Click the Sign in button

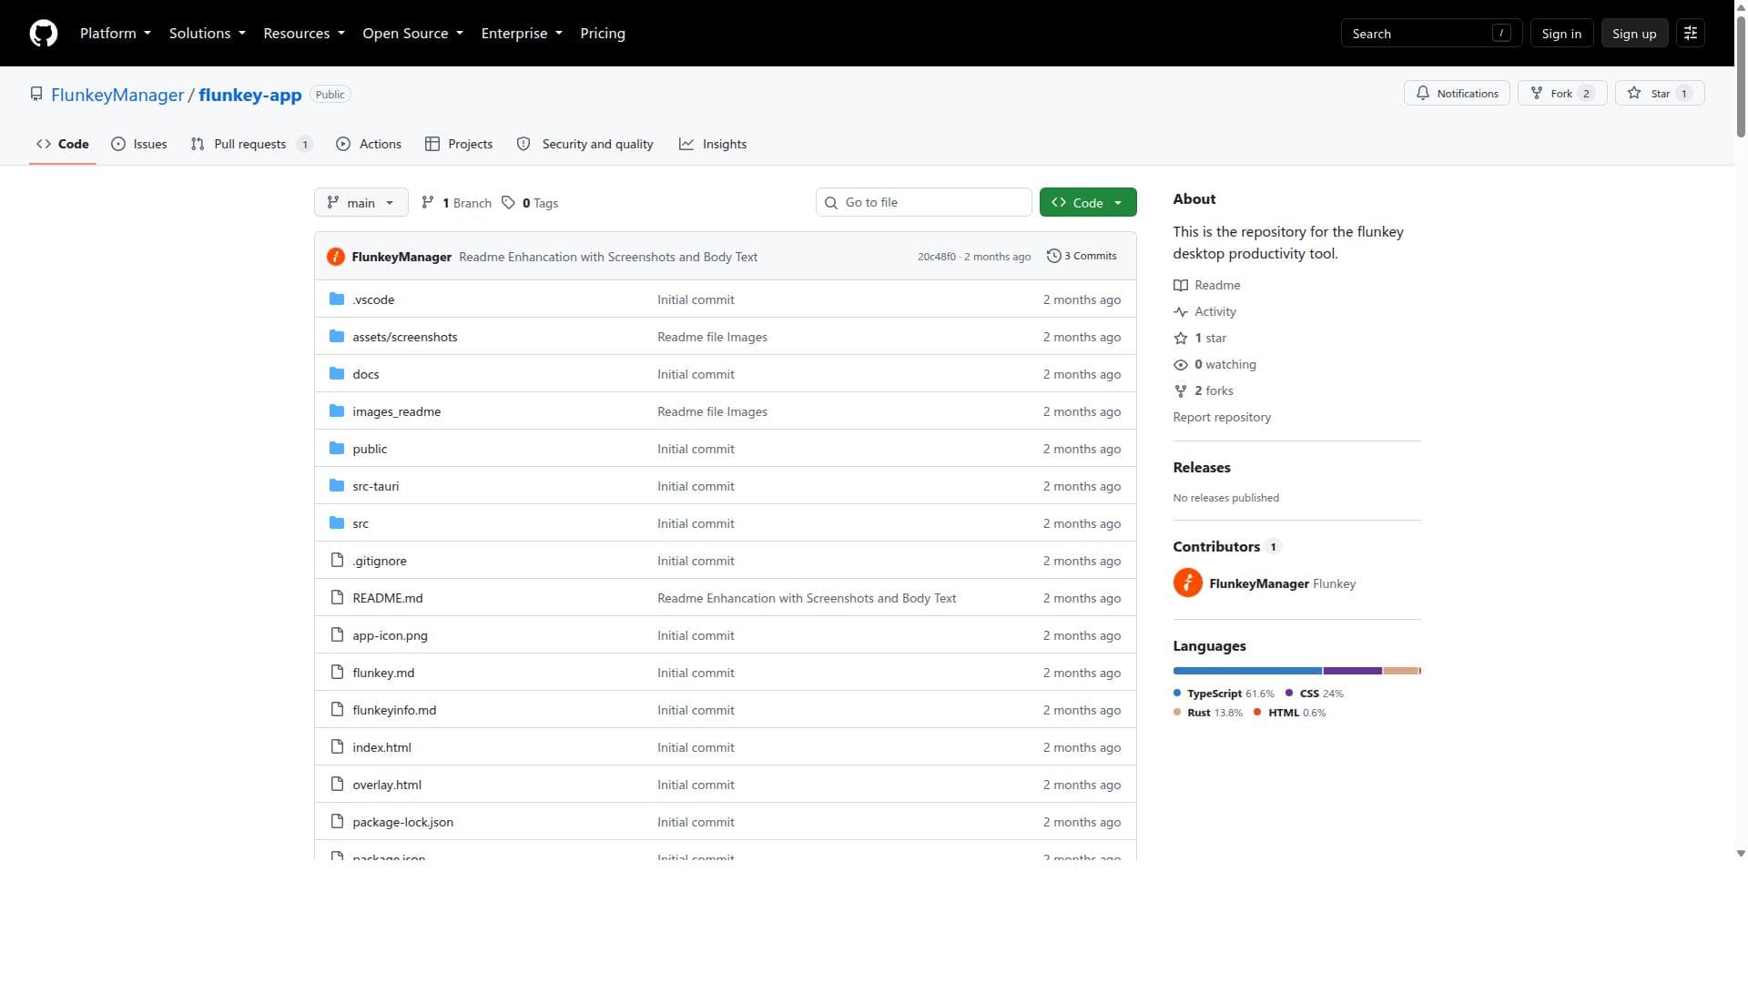[x=1561, y=34]
